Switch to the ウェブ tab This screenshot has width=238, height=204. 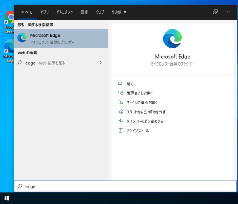pos(100,12)
